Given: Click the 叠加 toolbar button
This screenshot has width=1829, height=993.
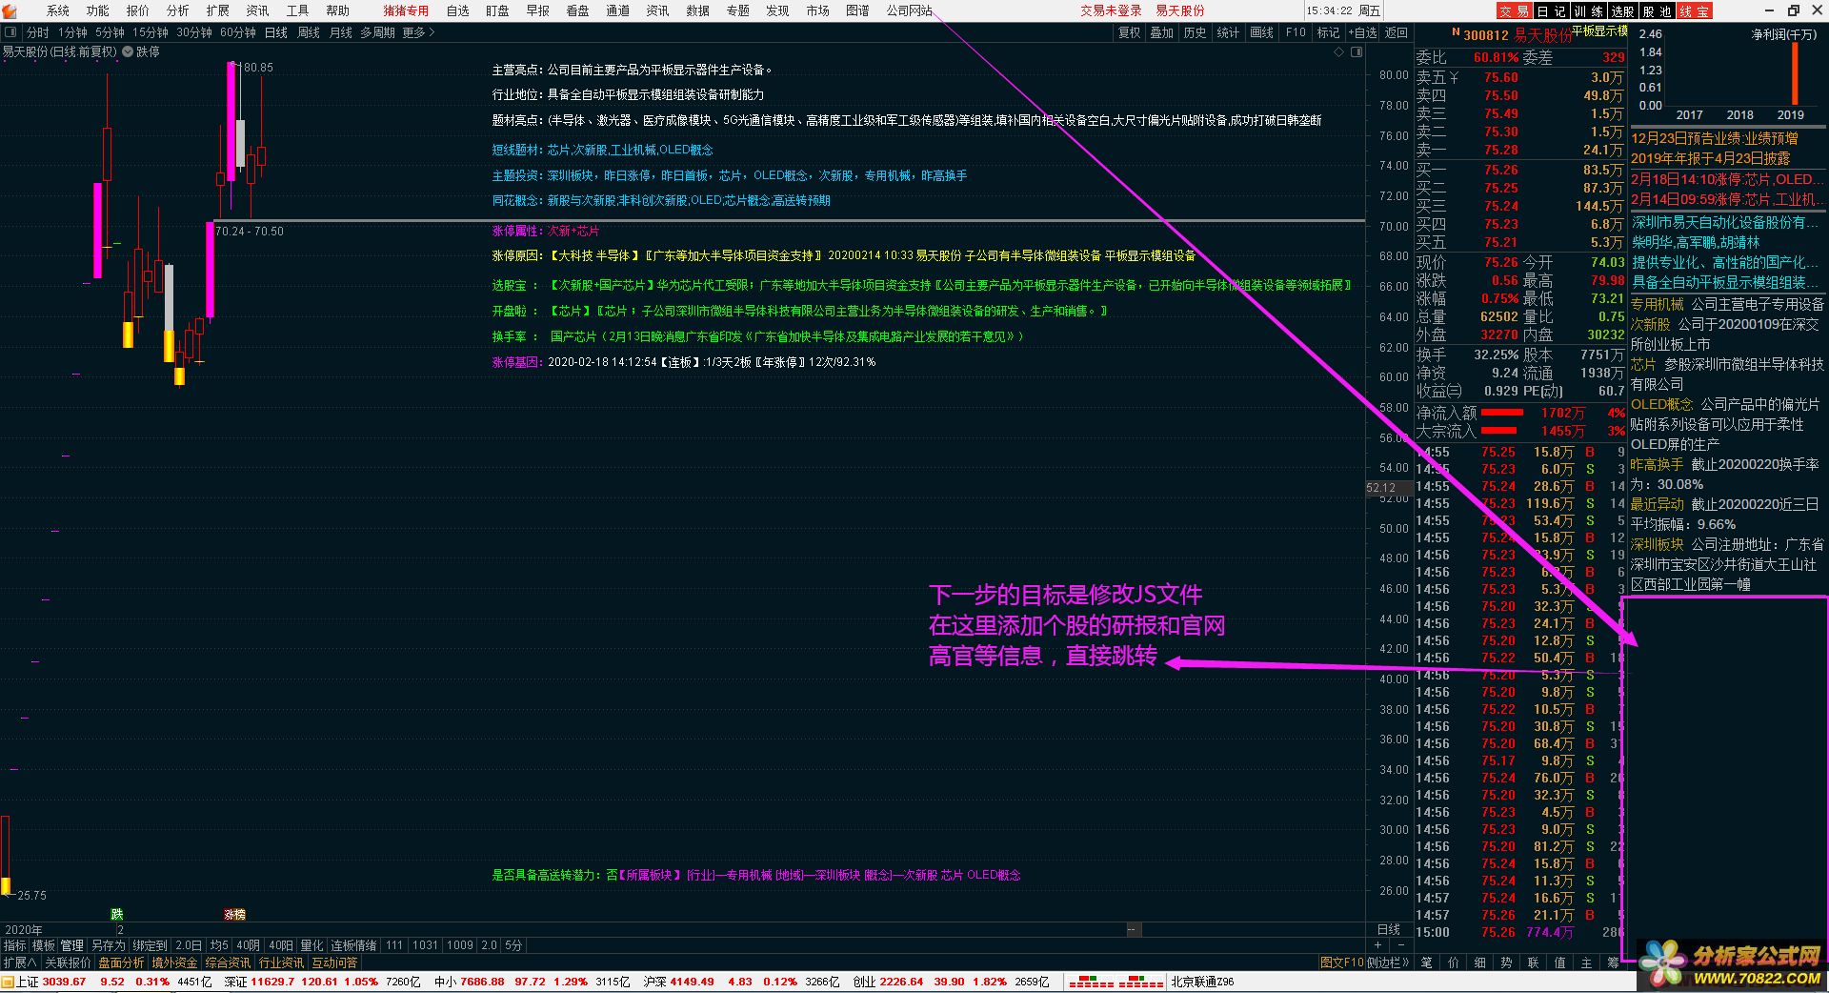Looking at the screenshot, I should 1162,32.
